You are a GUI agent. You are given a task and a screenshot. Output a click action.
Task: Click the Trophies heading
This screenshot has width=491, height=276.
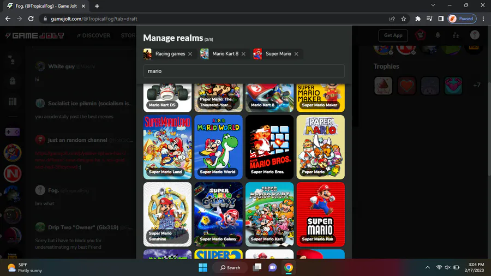386,67
